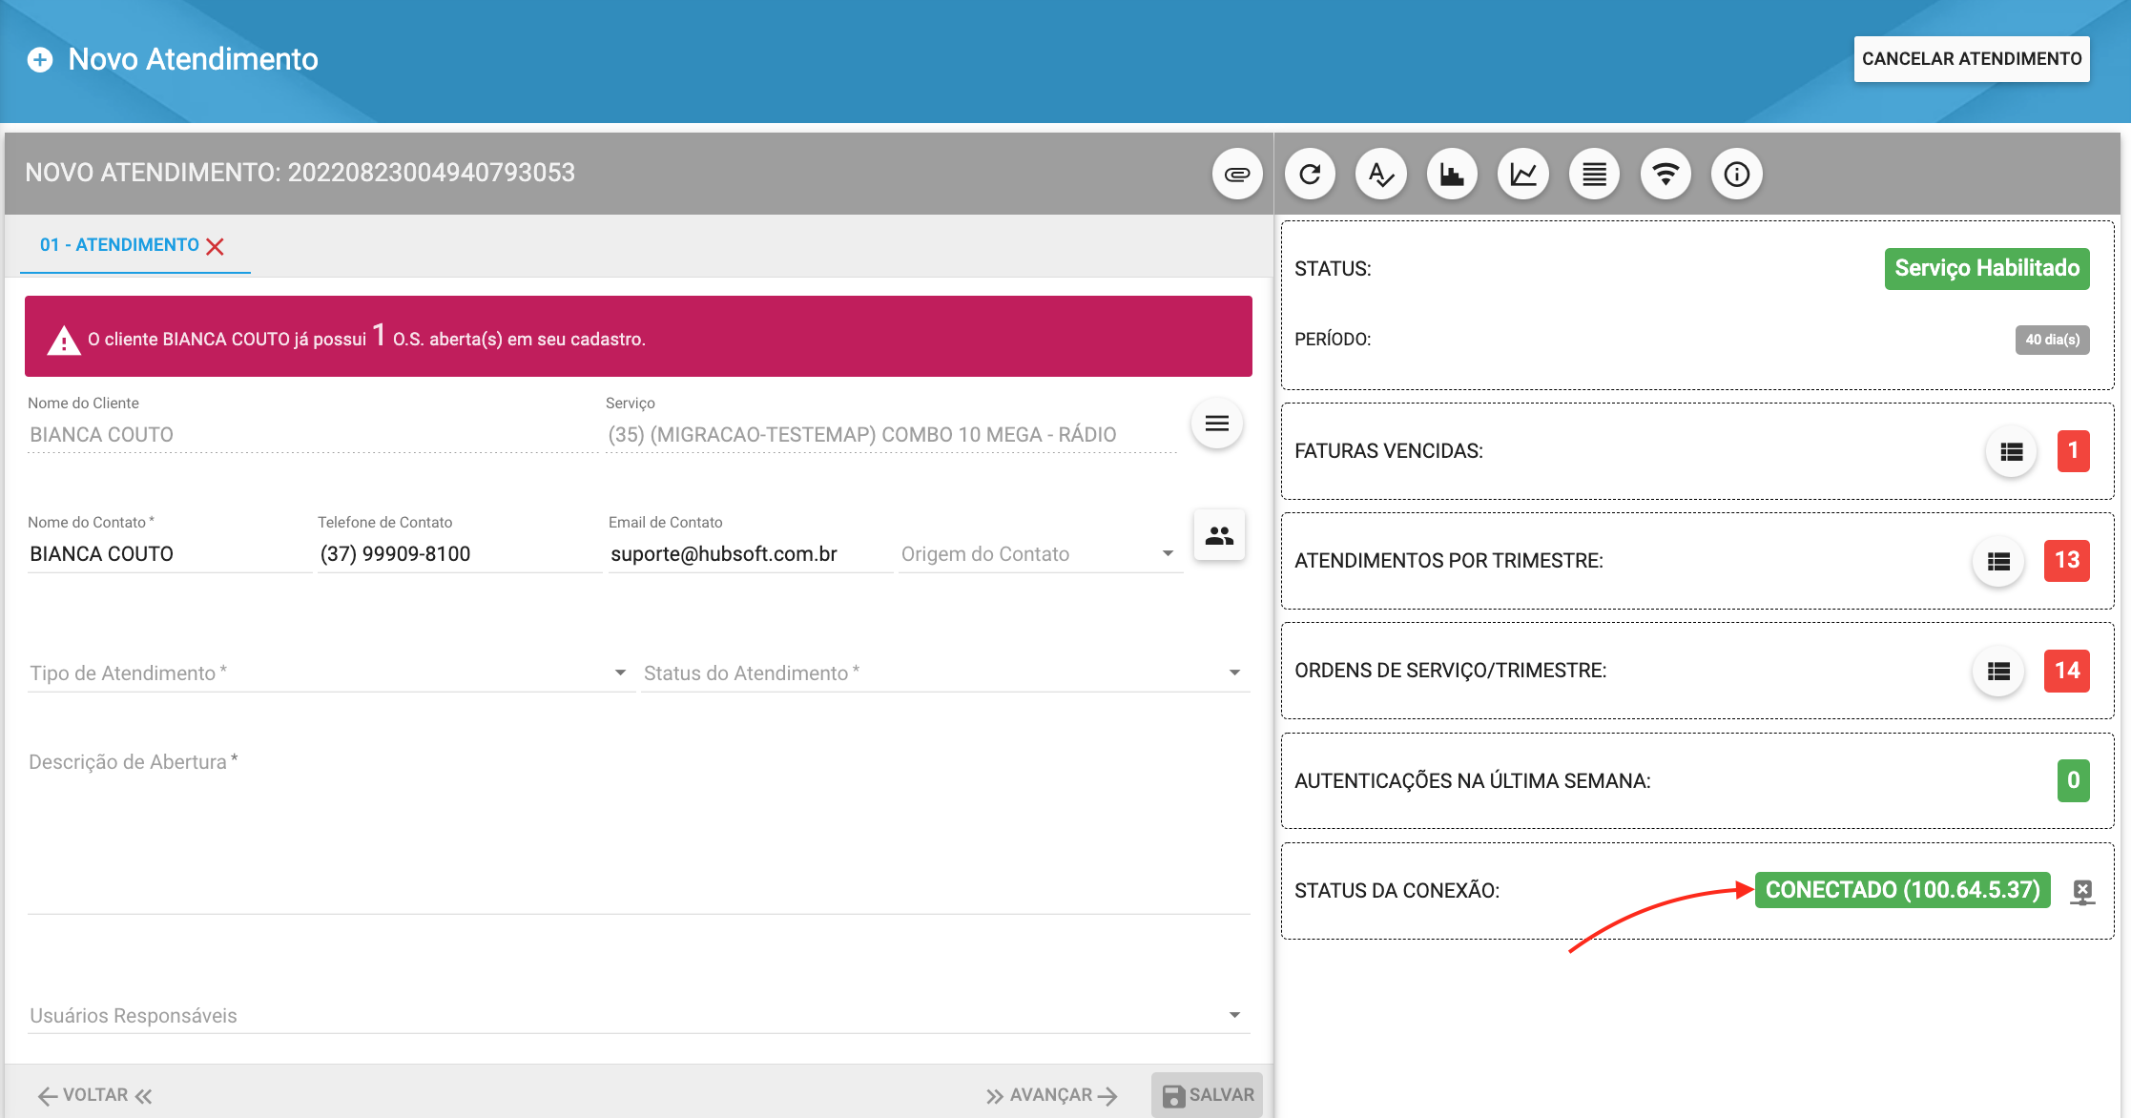
Task: Click the info circle icon
Action: tap(1737, 175)
